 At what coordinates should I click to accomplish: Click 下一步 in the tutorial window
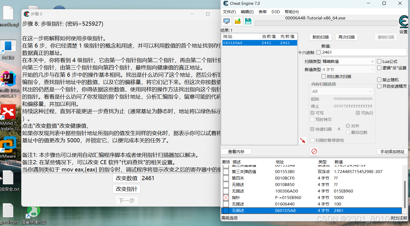click(127, 200)
